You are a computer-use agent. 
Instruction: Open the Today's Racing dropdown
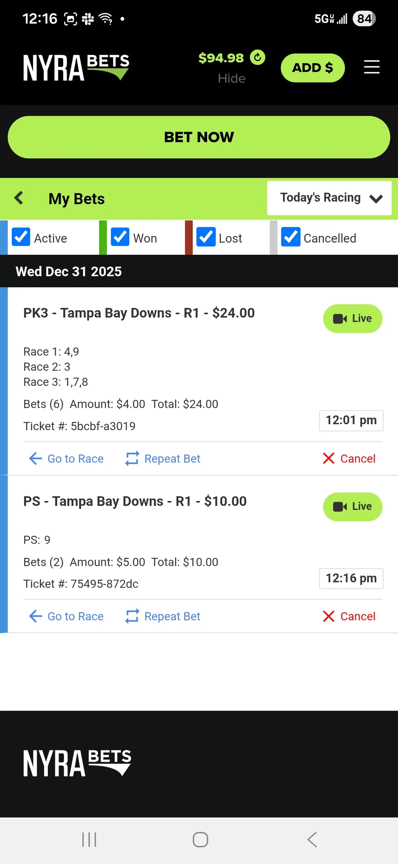(329, 198)
